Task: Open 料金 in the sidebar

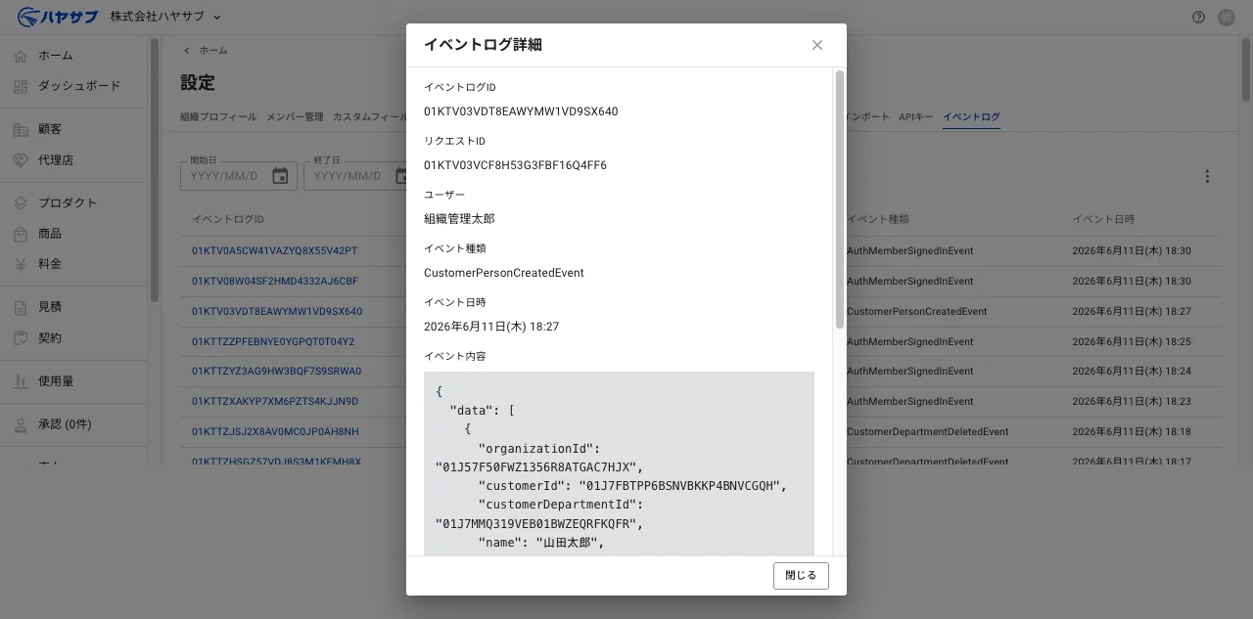Action: click(73, 264)
